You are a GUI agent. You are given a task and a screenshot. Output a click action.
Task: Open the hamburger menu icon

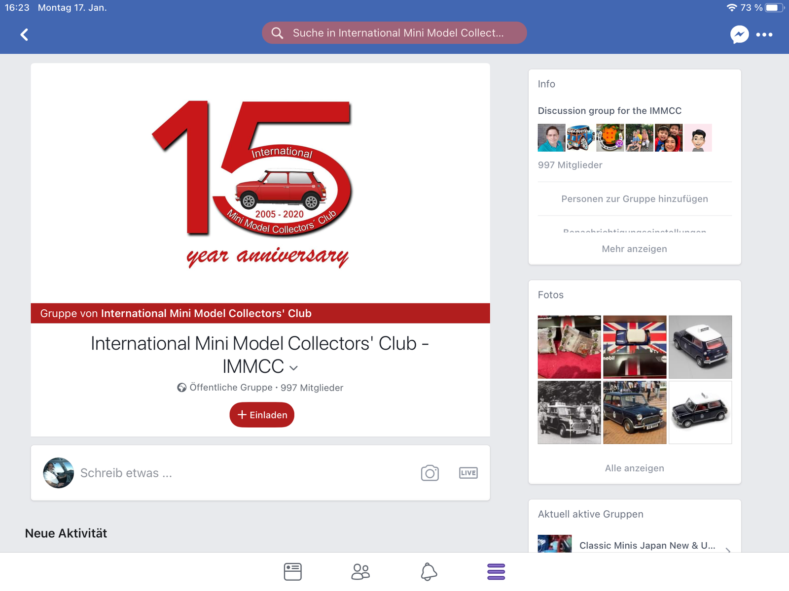(x=496, y=572)
